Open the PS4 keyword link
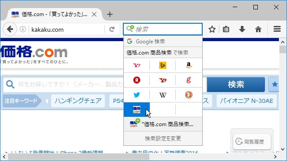The image size is (287, 161). point(117,101)
